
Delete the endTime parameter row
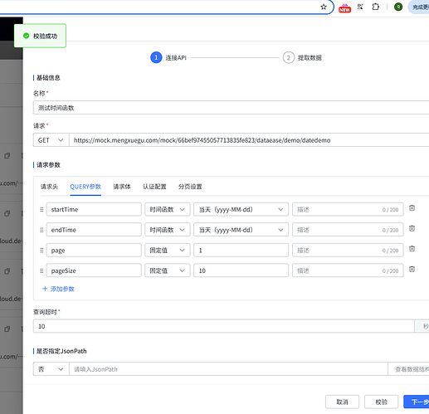(x=412, y=228)
